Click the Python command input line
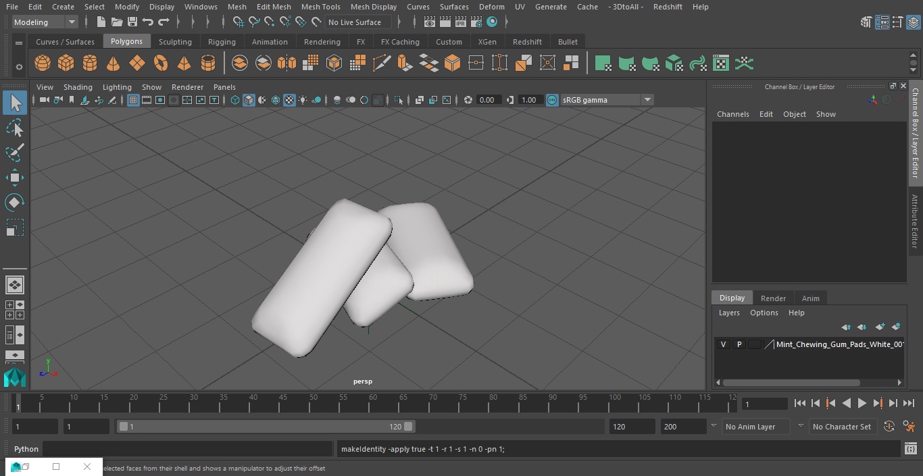Viewport: 923px width, 476px height. (x=188, y=449)
